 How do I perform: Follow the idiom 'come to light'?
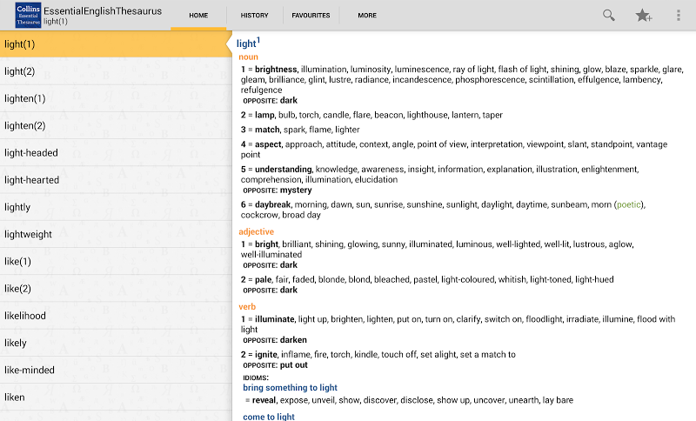tap(269, 417)
